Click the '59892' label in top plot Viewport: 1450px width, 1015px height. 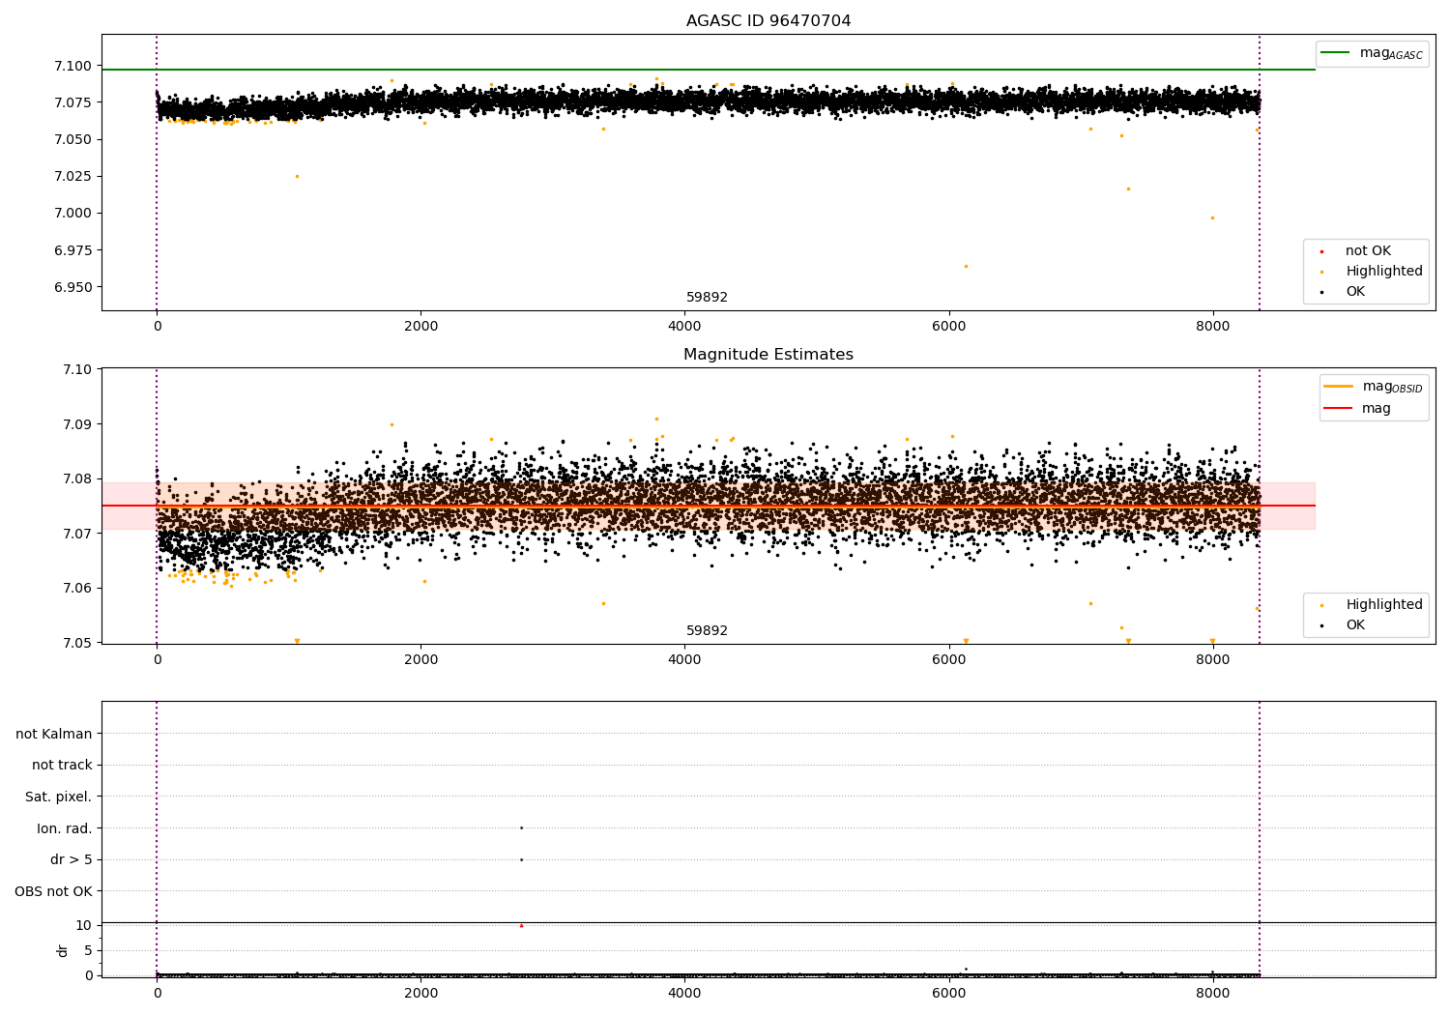[707, 298]
